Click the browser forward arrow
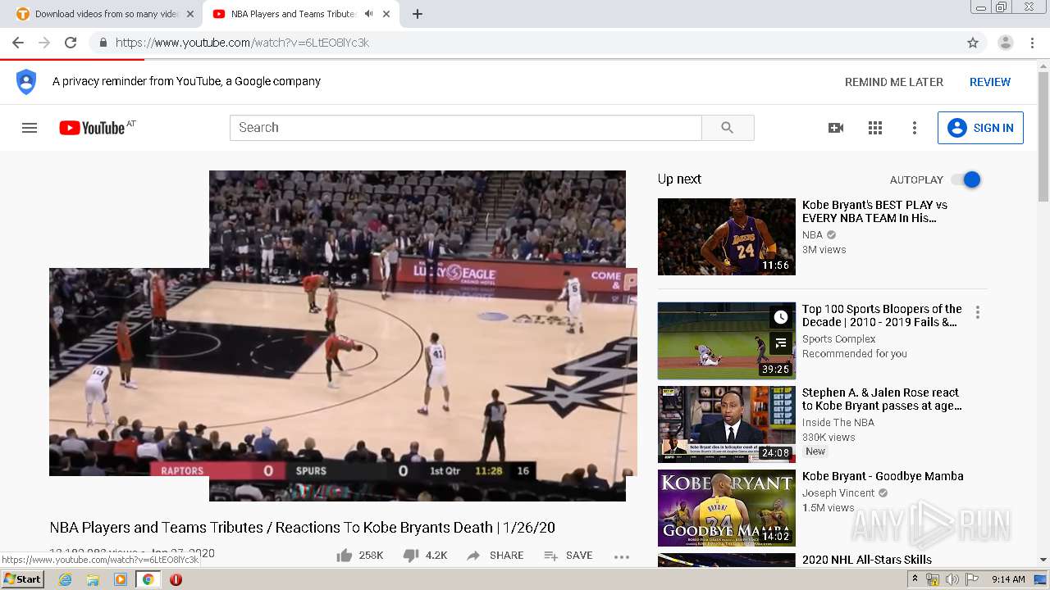The image size is (1050, 590). coord(44,43)
